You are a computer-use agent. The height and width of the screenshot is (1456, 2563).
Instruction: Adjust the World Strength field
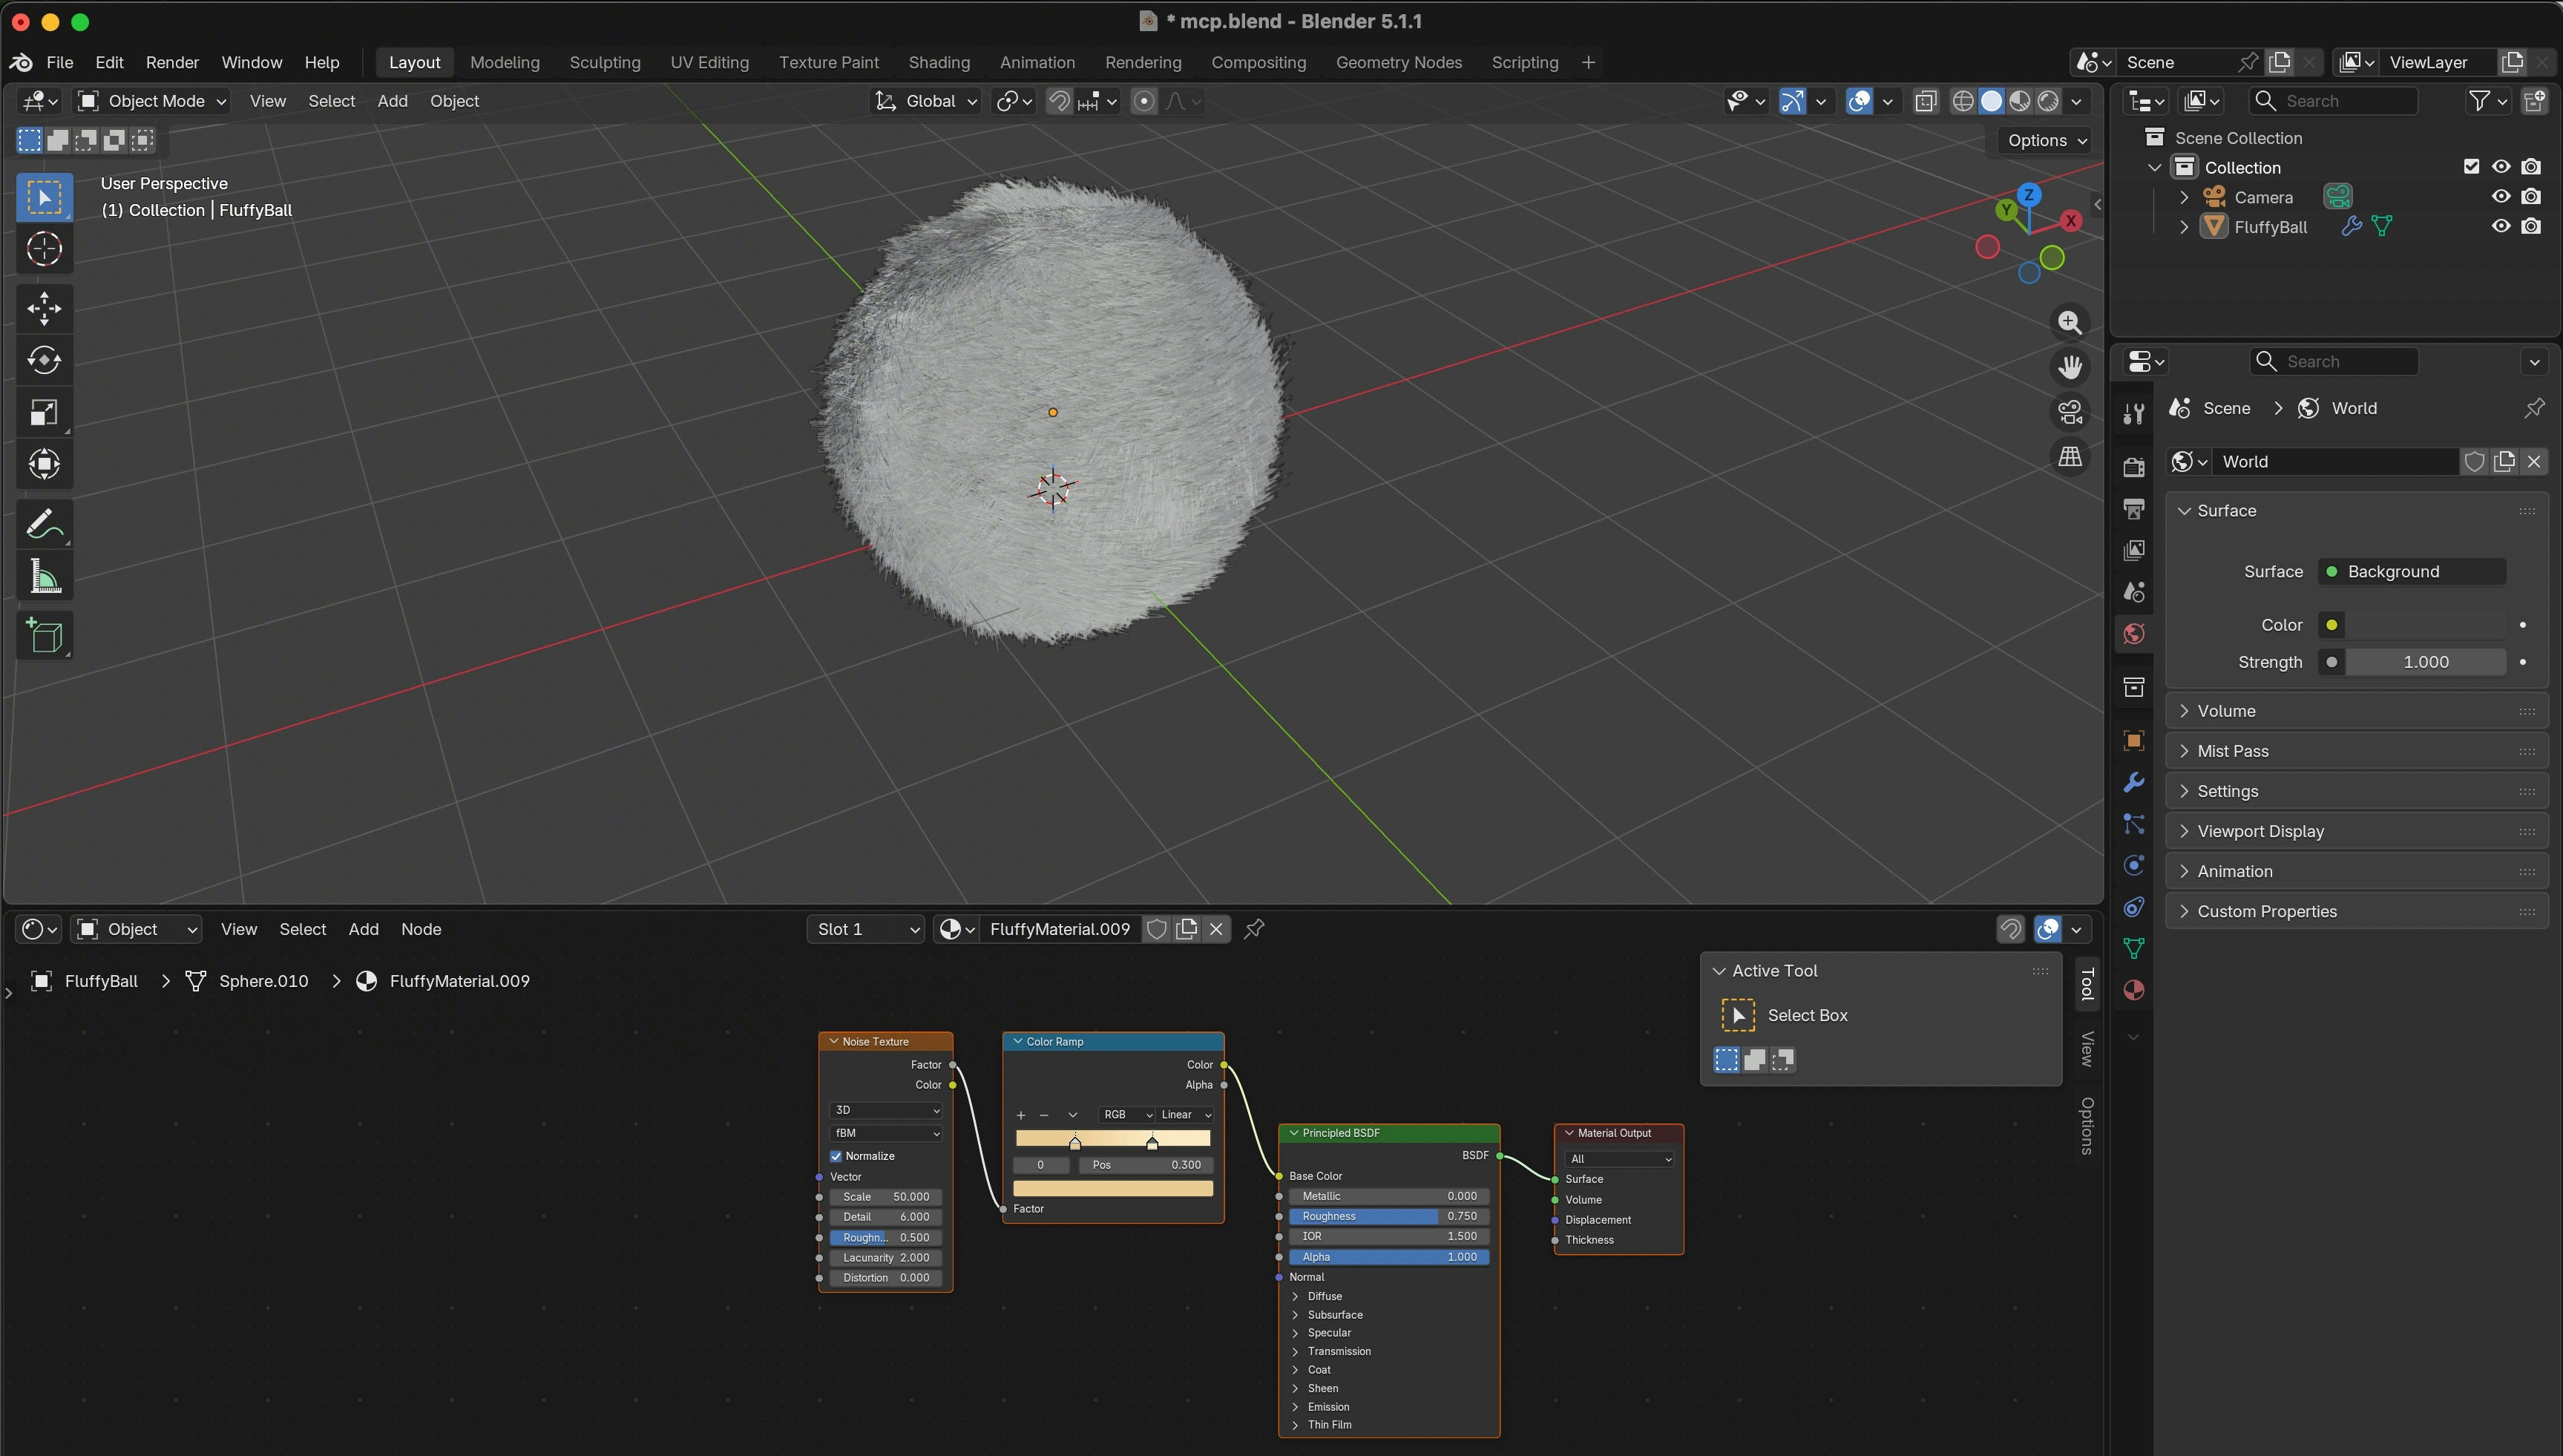coord(2424,662)
